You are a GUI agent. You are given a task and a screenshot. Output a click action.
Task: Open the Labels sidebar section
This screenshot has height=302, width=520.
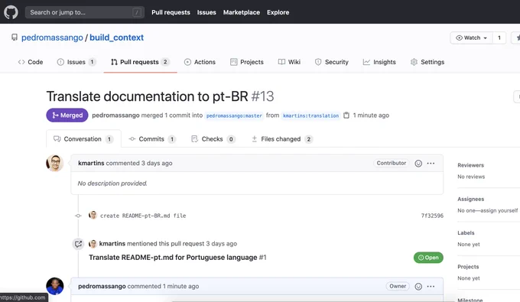pyautogui.click(x=466, y=232)
